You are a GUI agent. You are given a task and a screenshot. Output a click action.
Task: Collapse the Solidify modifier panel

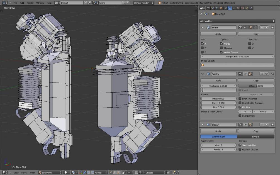click(x=203, y=74)
